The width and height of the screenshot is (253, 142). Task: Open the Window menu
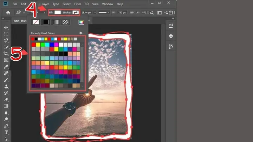(x=108, y=4)
